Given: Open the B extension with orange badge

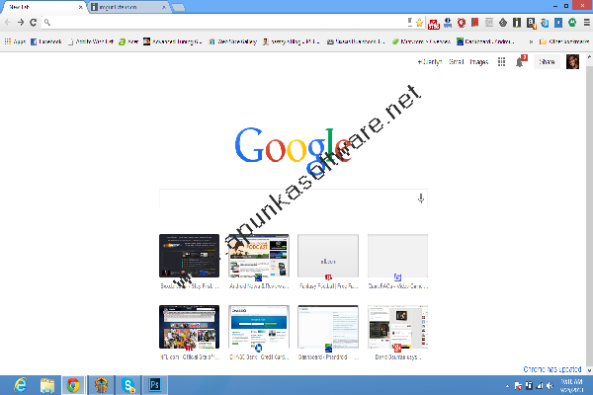Looking at the screenshot, I should click(532, 23).
